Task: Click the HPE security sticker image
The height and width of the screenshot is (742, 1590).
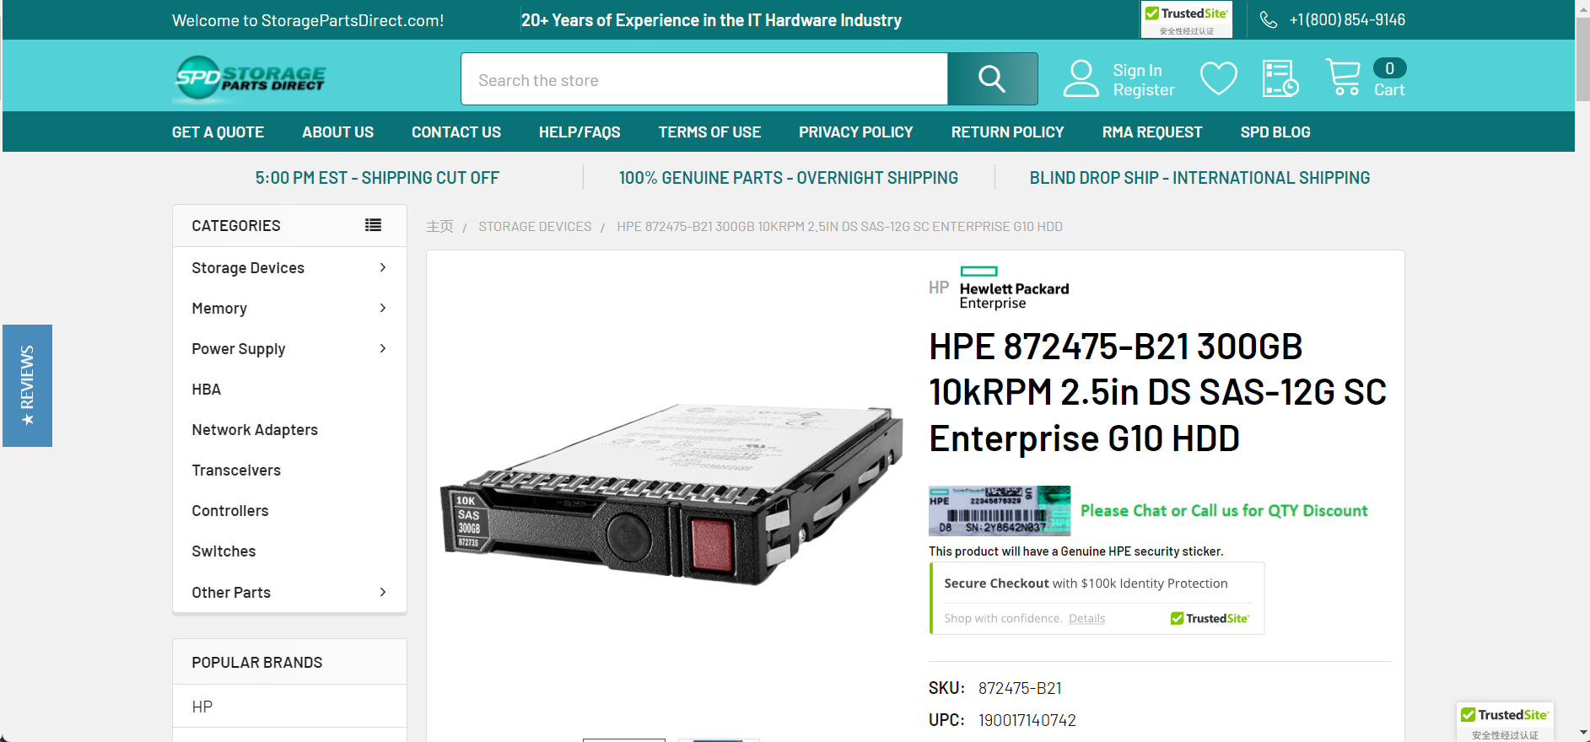Action: [1000, 511]
